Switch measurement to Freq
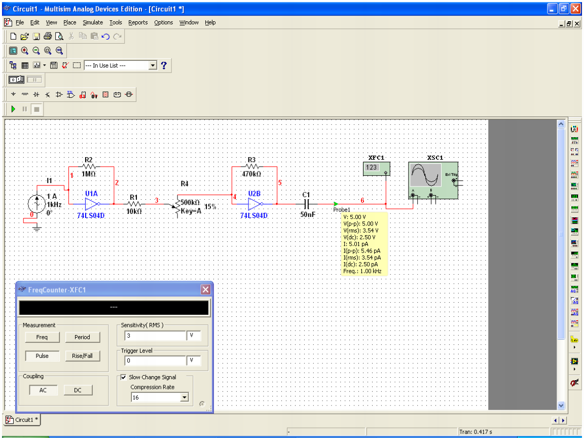The image size is (584, 438). click(42, 337)
